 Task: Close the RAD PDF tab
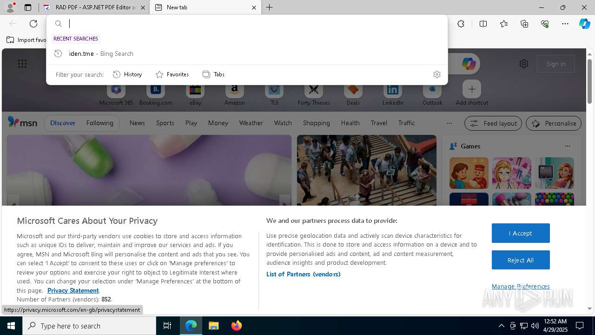(x=143, y=7)
